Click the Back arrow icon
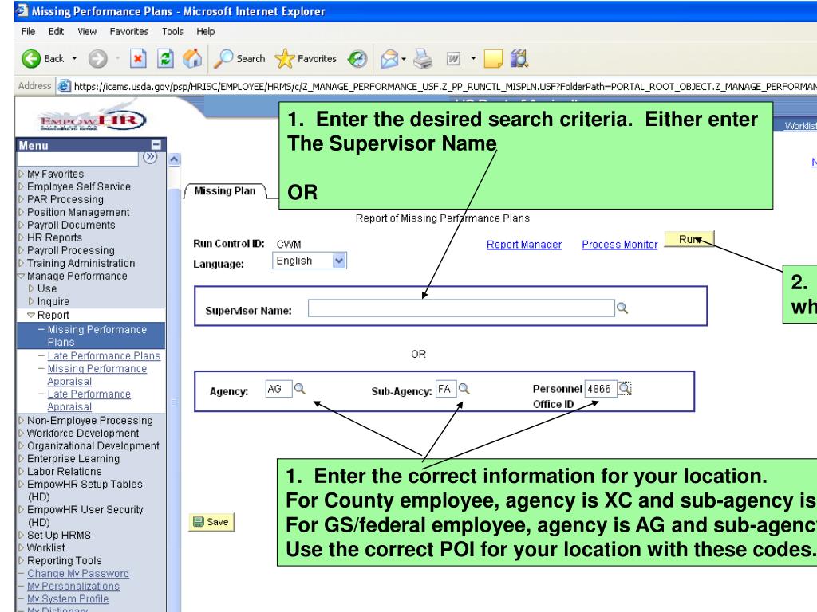The width and height of the screenshot is (817, 612). (31, 59)
